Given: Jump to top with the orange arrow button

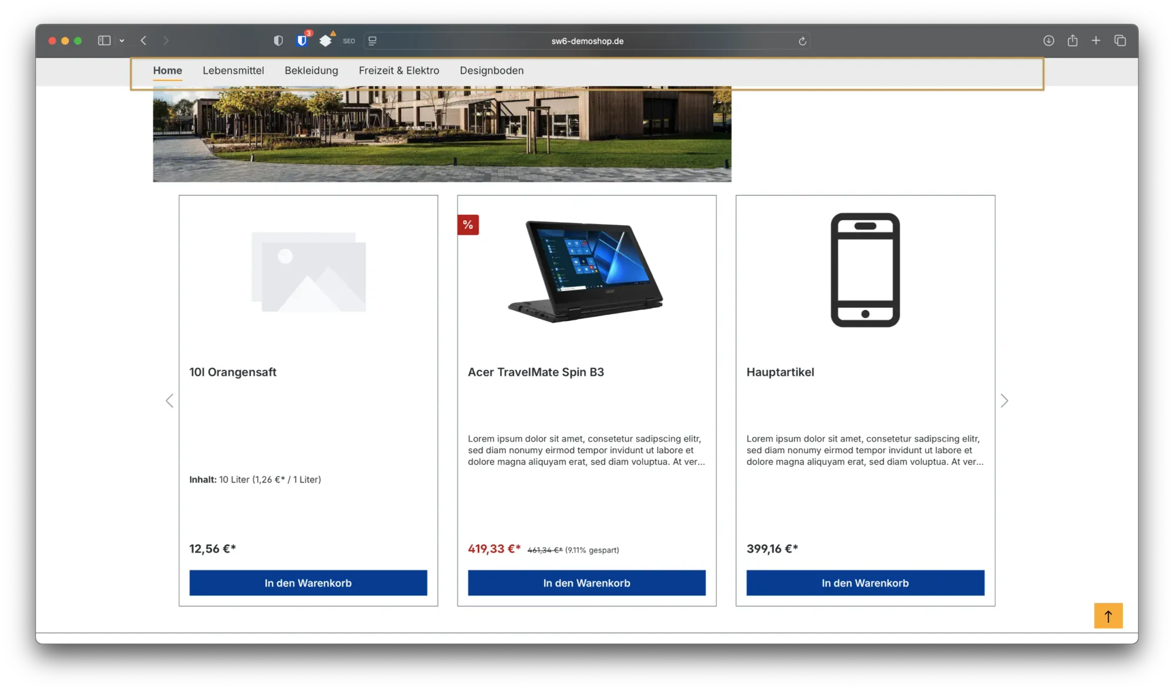Looking at the screenshot, I should (x=1108, y=616).
